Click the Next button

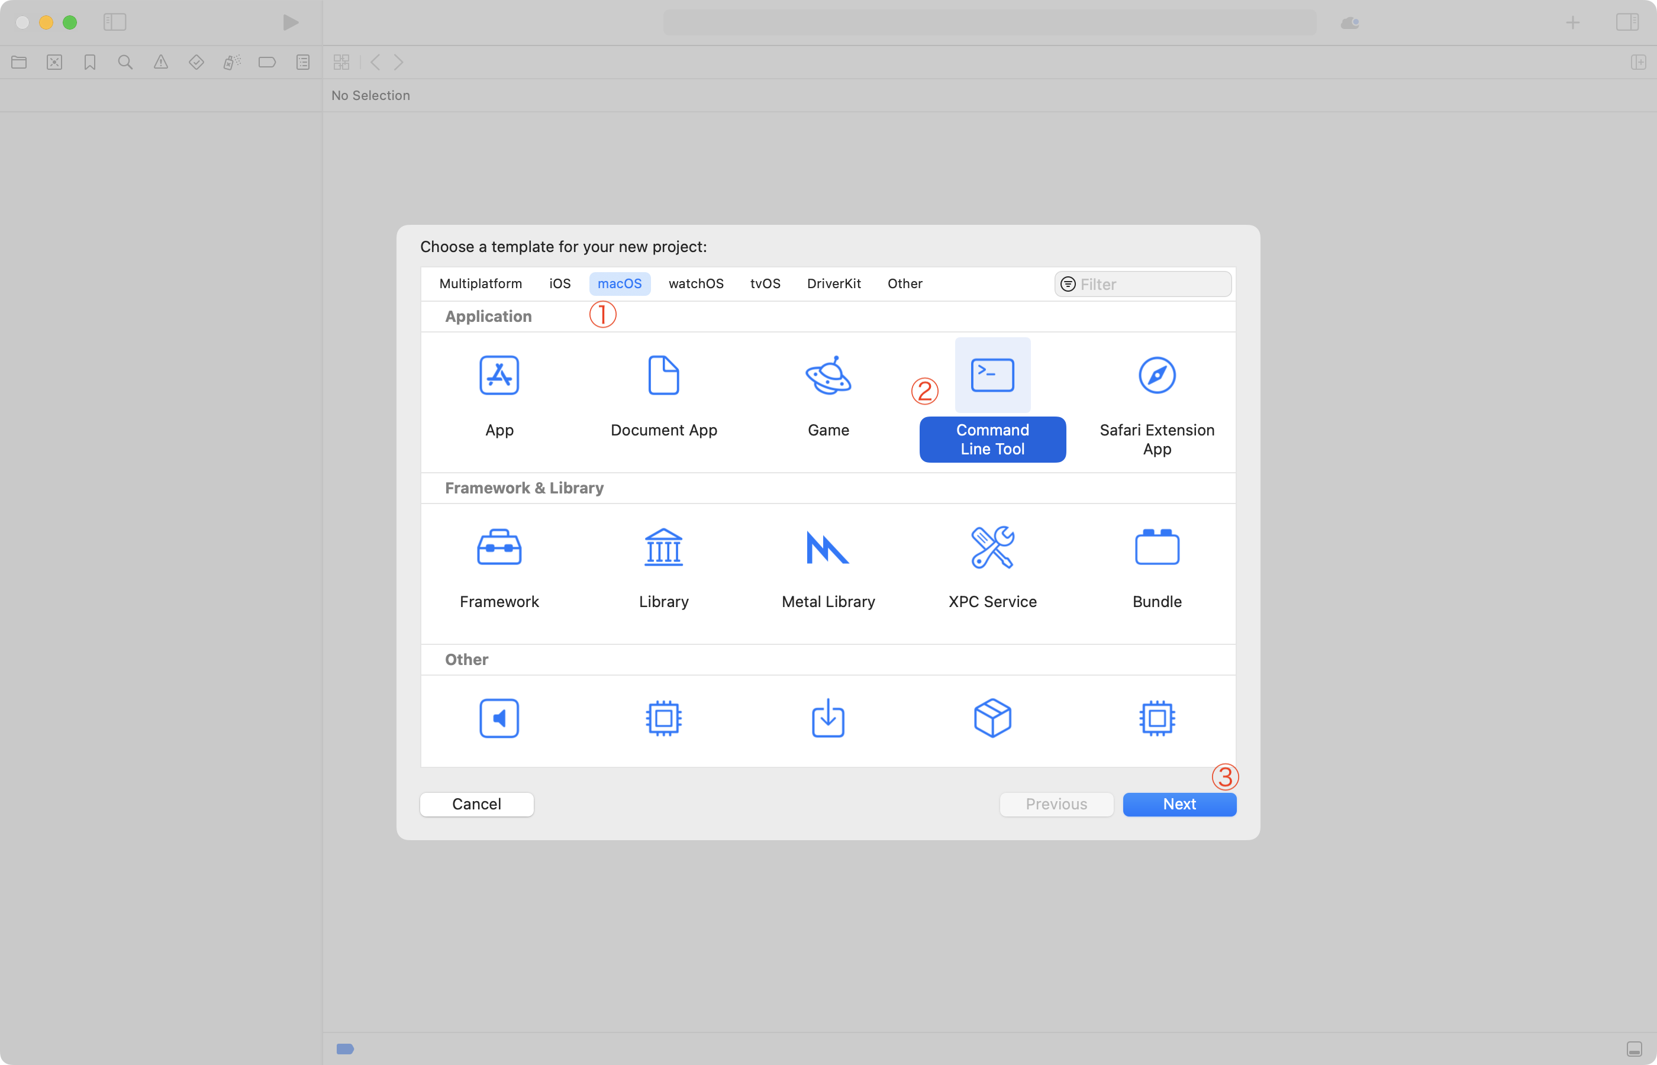pos(1178,803)
